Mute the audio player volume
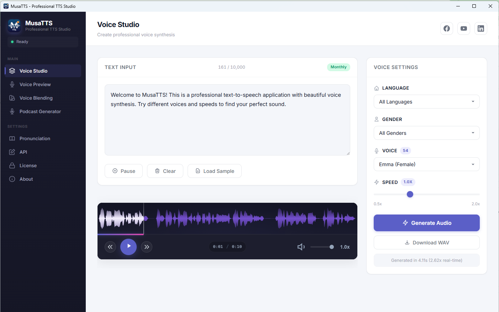Viewport: 499px width, 312px height. tap(301, 247)
